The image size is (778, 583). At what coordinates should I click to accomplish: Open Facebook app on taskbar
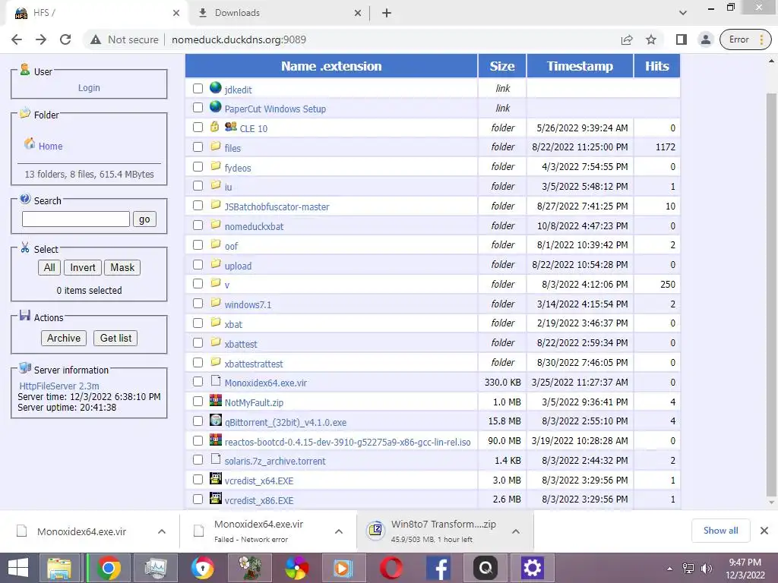click(438, 568)
